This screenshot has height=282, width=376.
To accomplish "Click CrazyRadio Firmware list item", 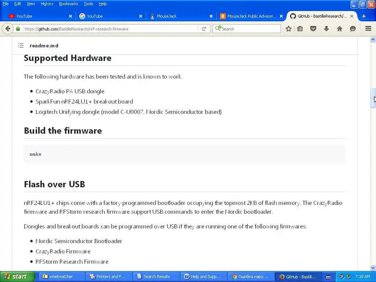I will 63,251.
